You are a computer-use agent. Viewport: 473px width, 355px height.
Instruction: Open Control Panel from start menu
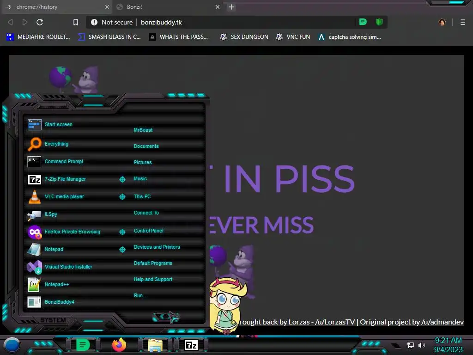[x=148, y=231]
